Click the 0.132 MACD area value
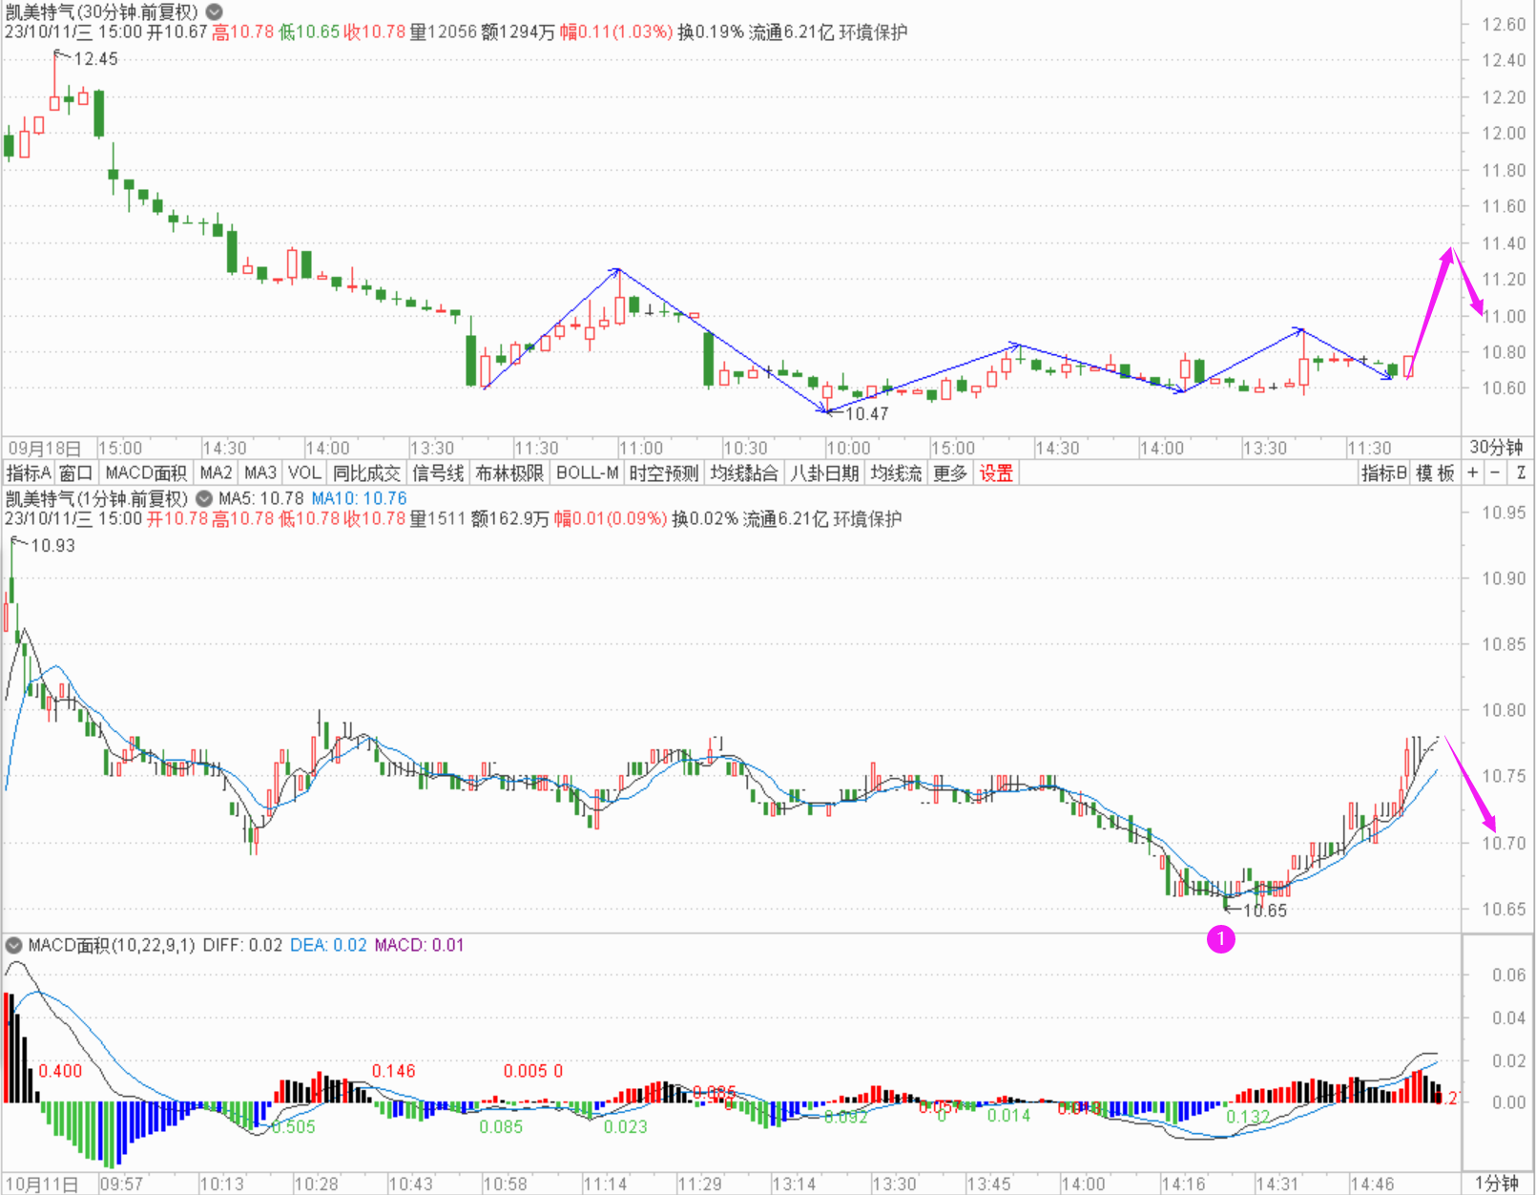Screen dimensions: 1536x1195 click(x=1248, y=1117)
